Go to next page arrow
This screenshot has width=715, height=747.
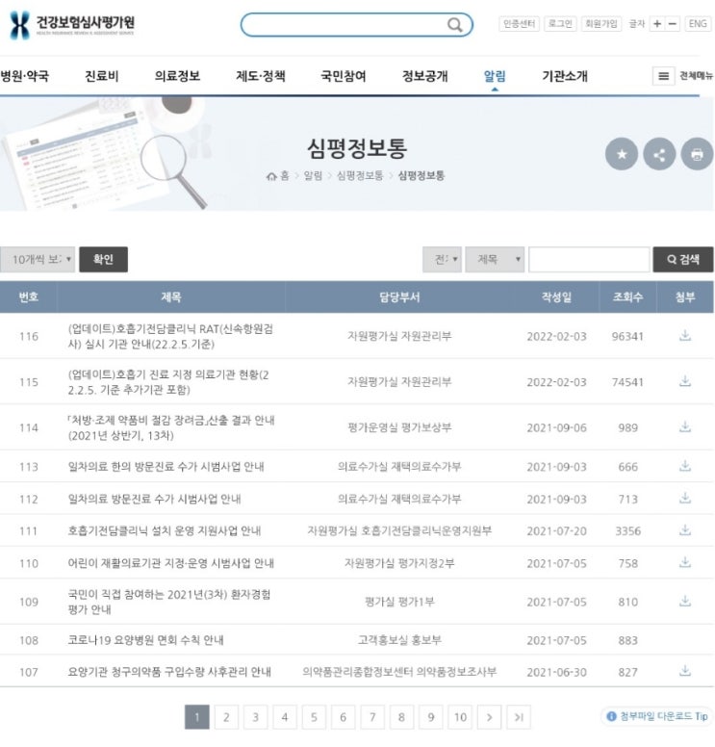pyautogui.click(x=489, y=716)
